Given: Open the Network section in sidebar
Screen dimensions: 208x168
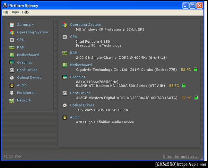Looking at the screenshot, I should 24,100.
